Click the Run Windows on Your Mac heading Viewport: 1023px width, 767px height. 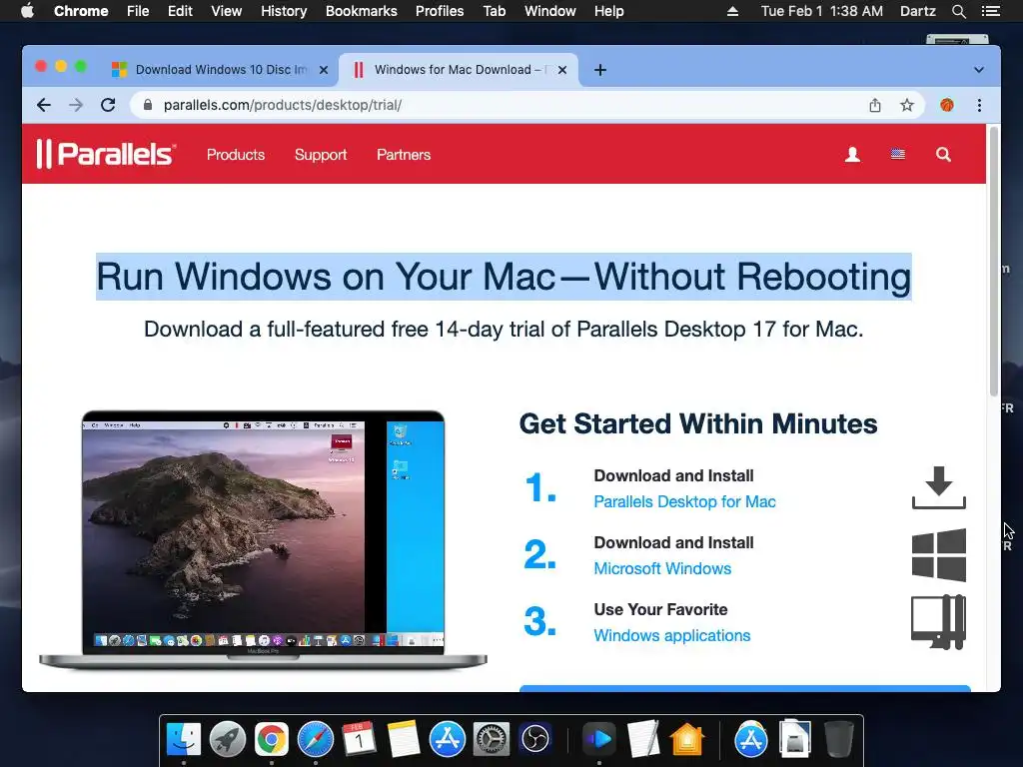[504, 277]
